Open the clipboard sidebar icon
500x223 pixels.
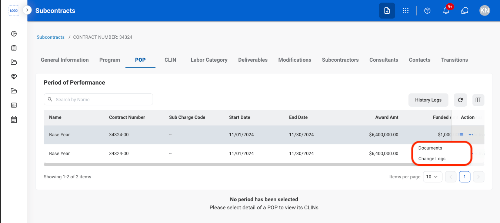point(14,48)
